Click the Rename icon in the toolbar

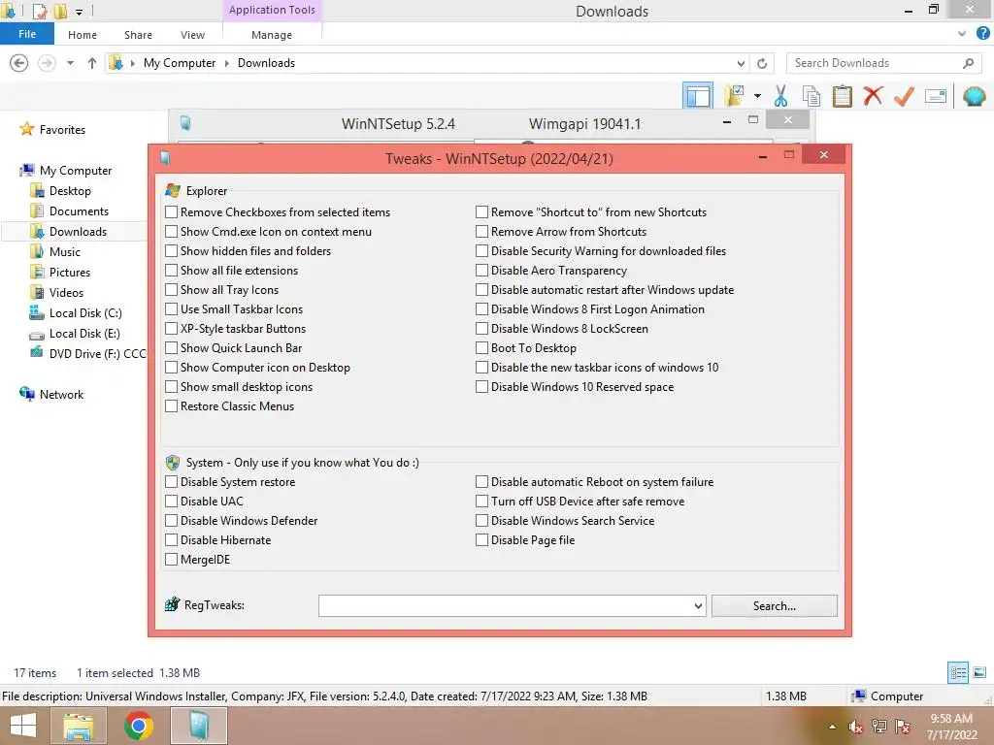(x=936, y=96)
